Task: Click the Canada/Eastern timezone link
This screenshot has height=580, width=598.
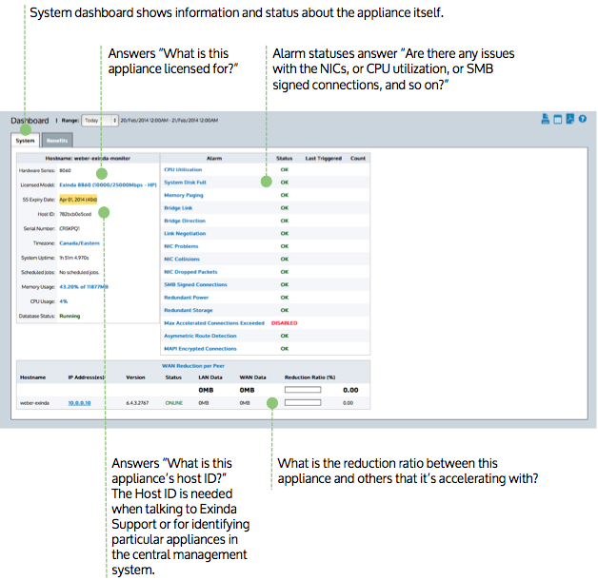Action: (x=79, y=243)
